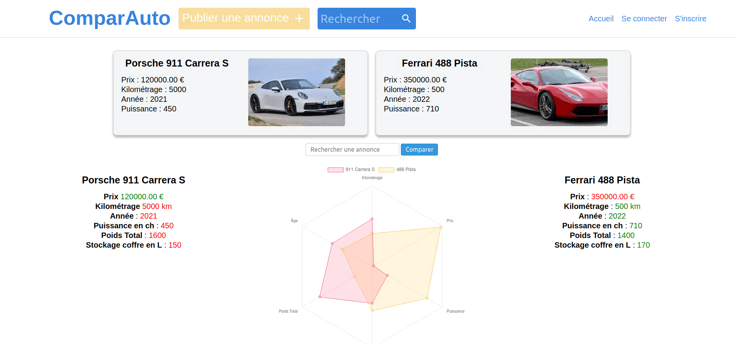Click Porsche Stockage coffre 150 value
The image size is (737, 344).
[175, 245]
